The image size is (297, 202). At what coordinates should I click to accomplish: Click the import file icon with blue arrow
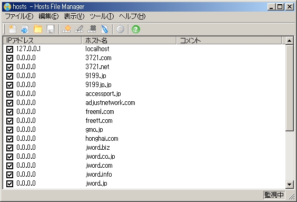(25, 29)
